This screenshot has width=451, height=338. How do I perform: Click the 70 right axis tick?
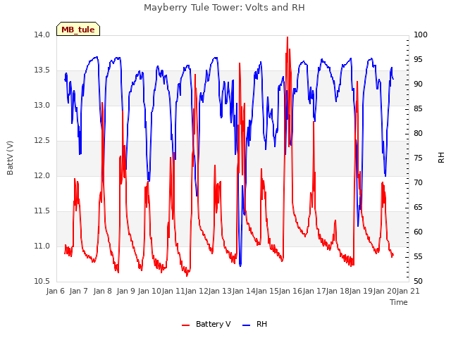(x=418, y=183)
